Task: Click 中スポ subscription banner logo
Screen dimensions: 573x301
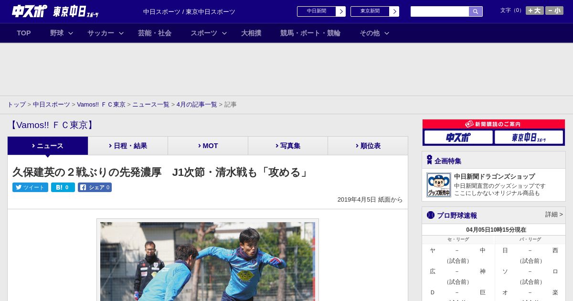Action: [x=458, y=137]
